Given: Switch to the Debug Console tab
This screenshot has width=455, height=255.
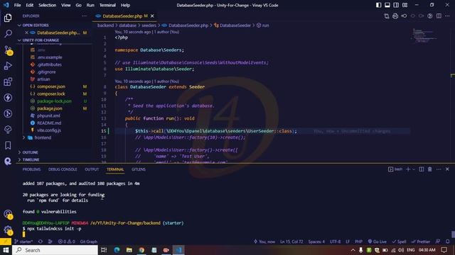Looking at the screenshot, I should click(63, 169).
